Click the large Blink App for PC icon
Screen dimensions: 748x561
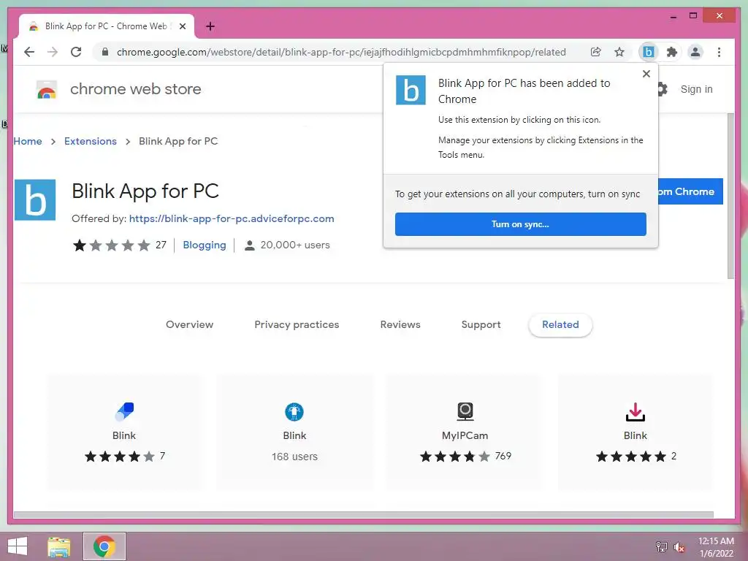35,200
